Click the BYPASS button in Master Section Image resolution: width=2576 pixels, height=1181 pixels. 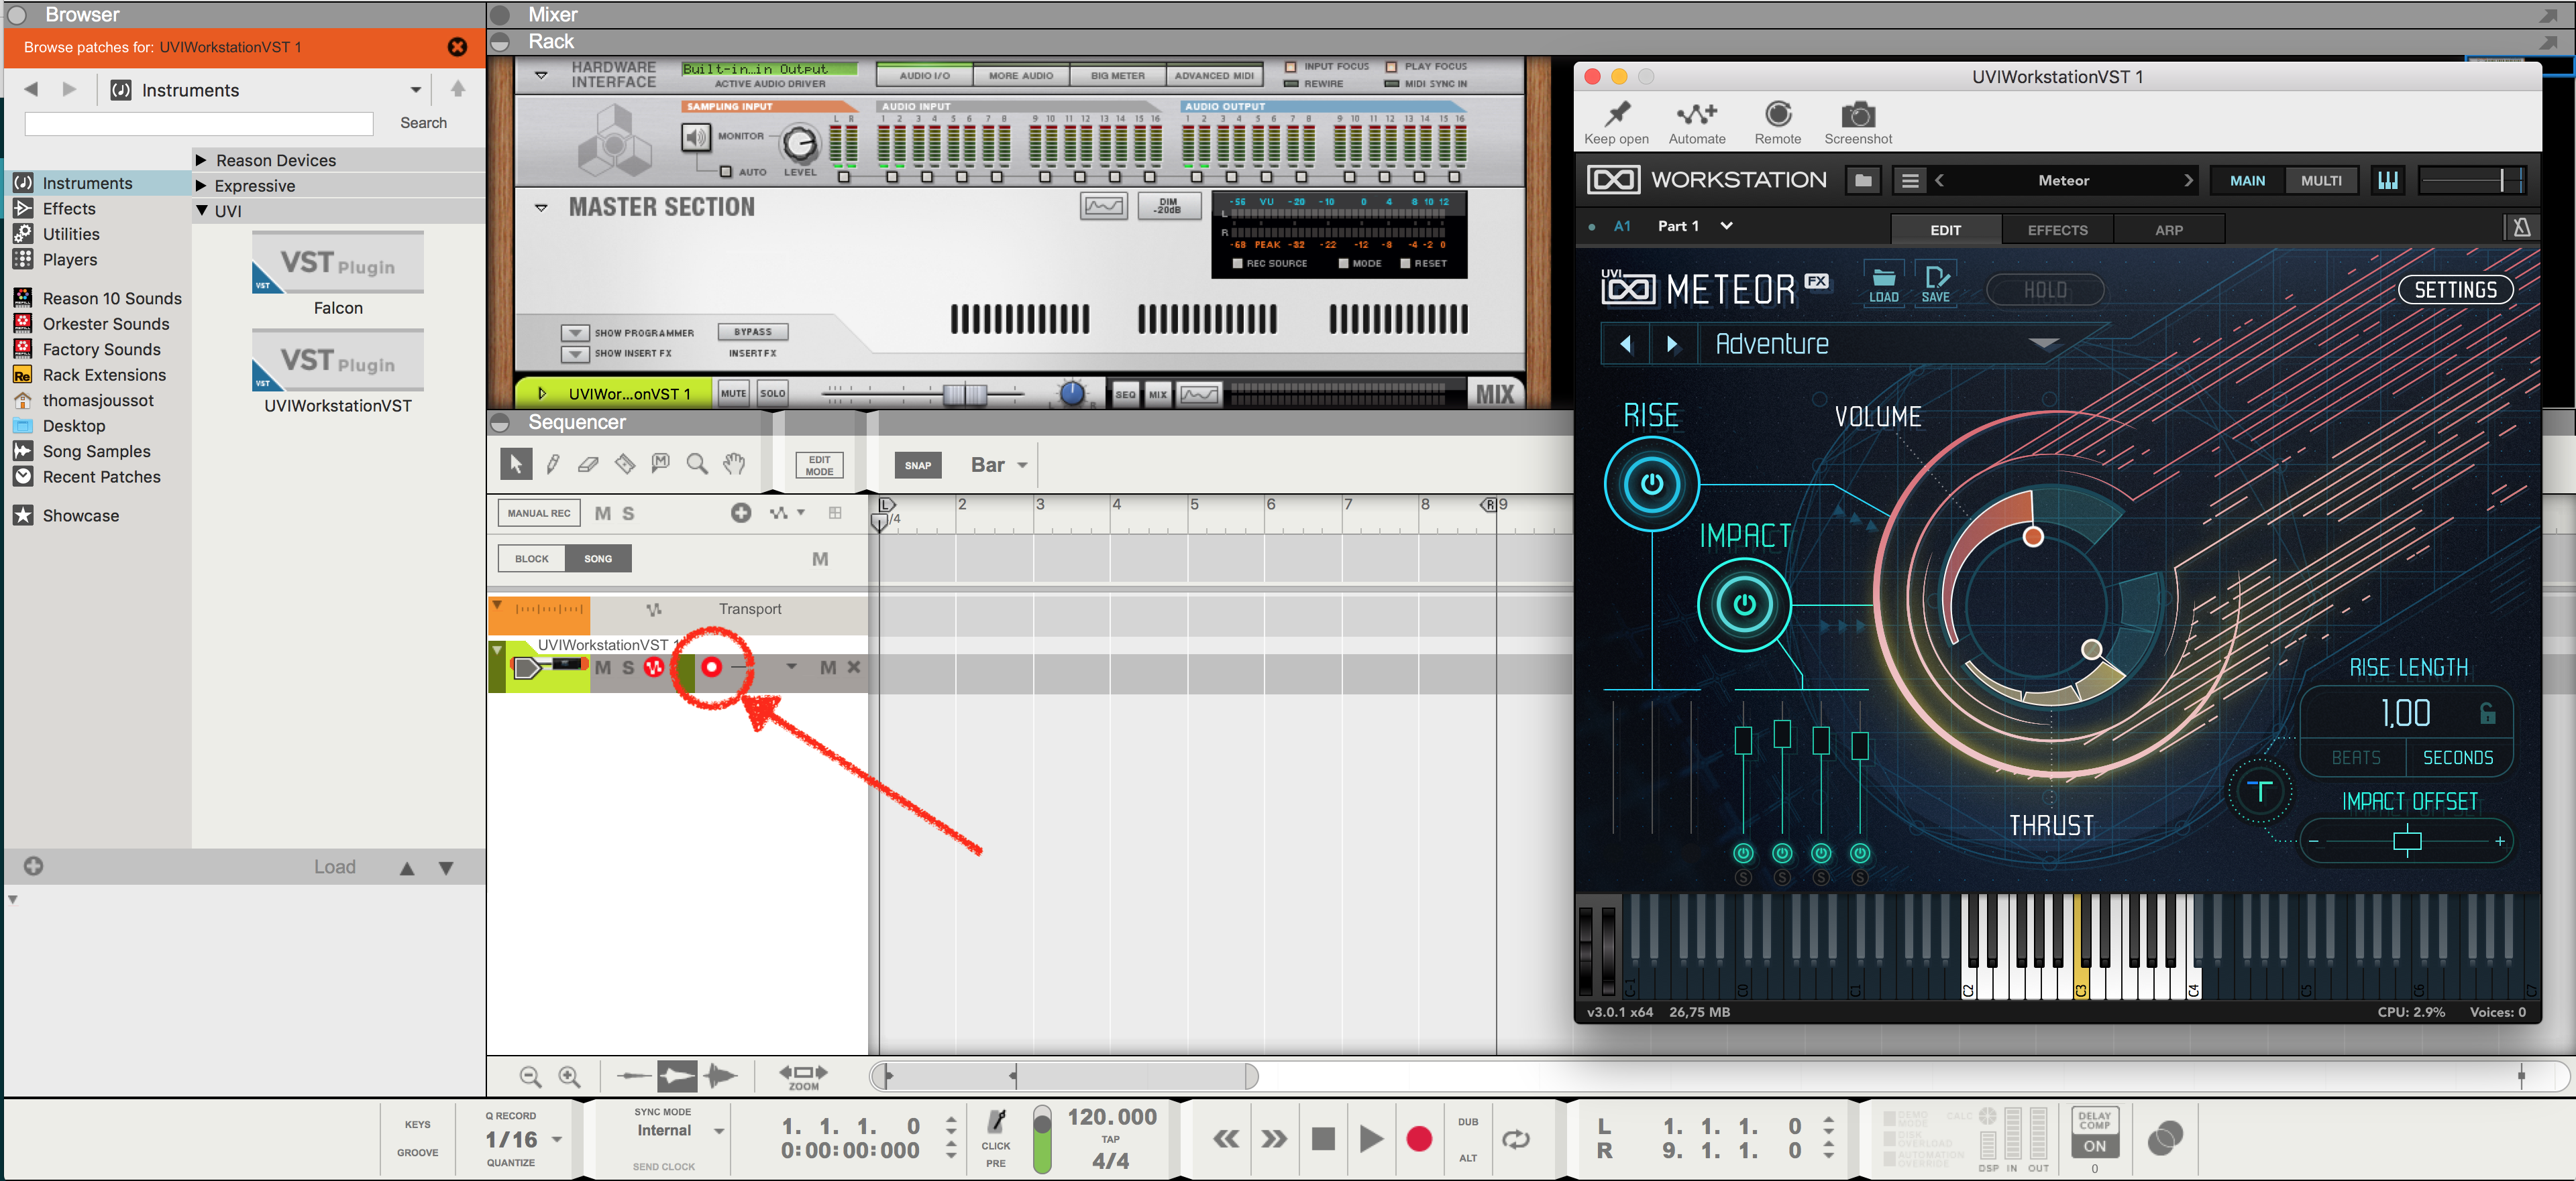(x=753, y=332)
